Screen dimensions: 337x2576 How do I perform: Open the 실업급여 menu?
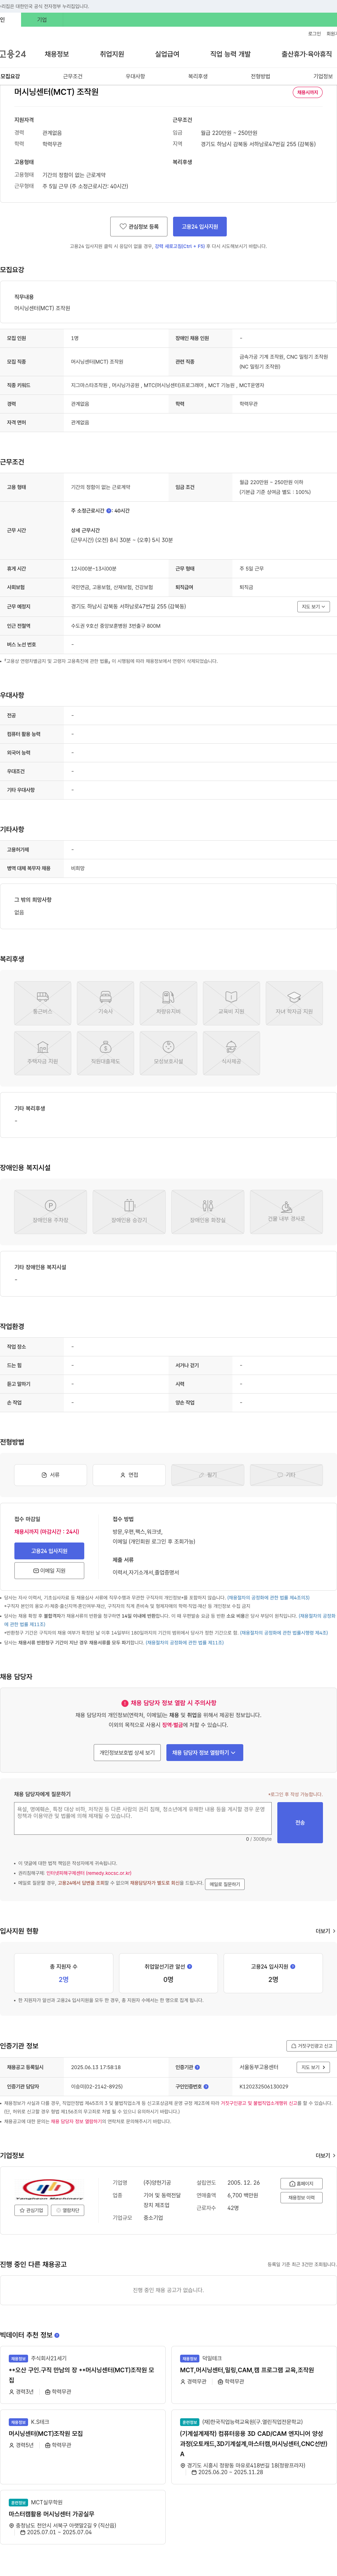167,54
